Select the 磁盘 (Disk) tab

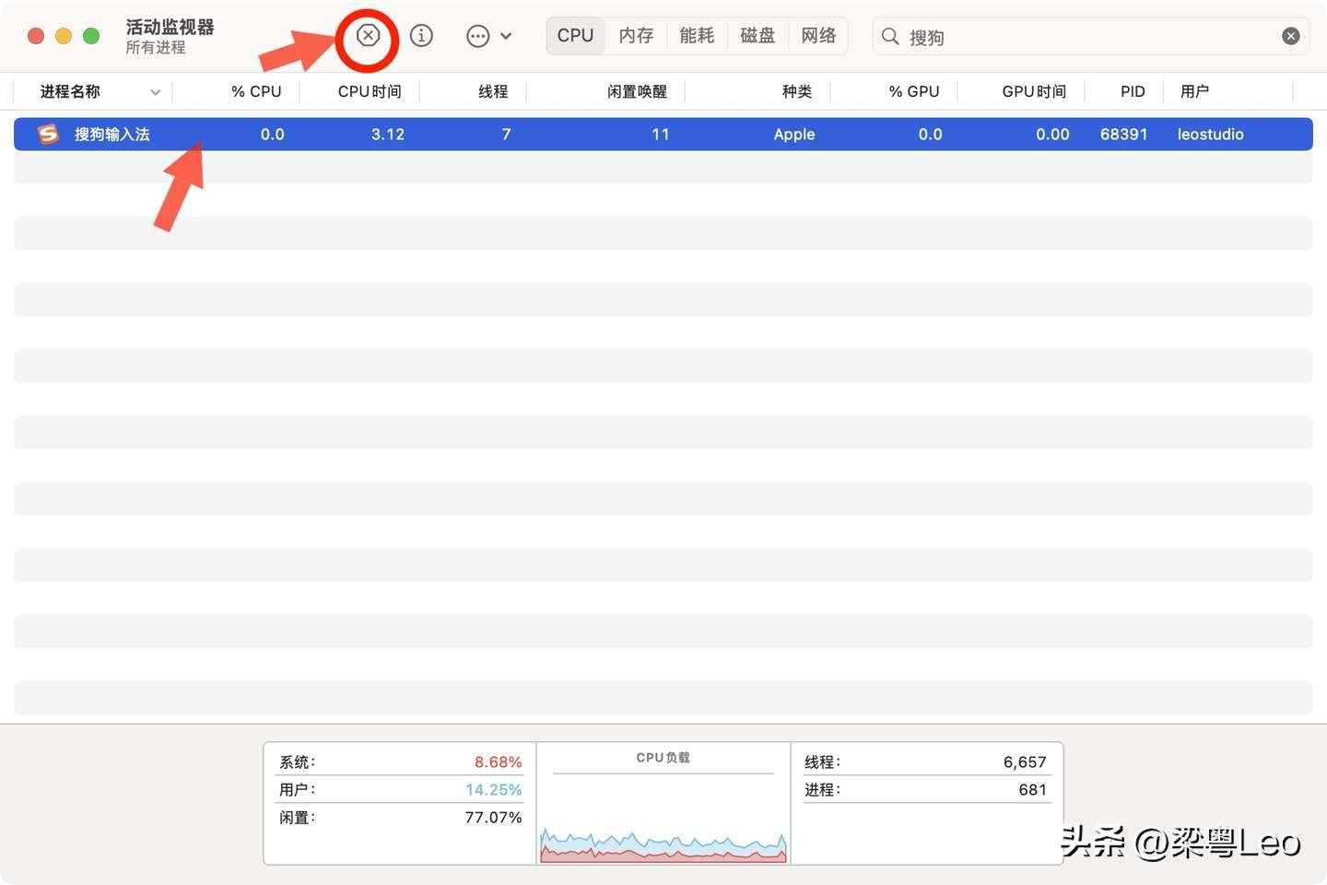point(757,36)
